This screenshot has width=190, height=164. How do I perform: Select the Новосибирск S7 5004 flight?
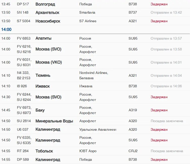click(48, 21)
